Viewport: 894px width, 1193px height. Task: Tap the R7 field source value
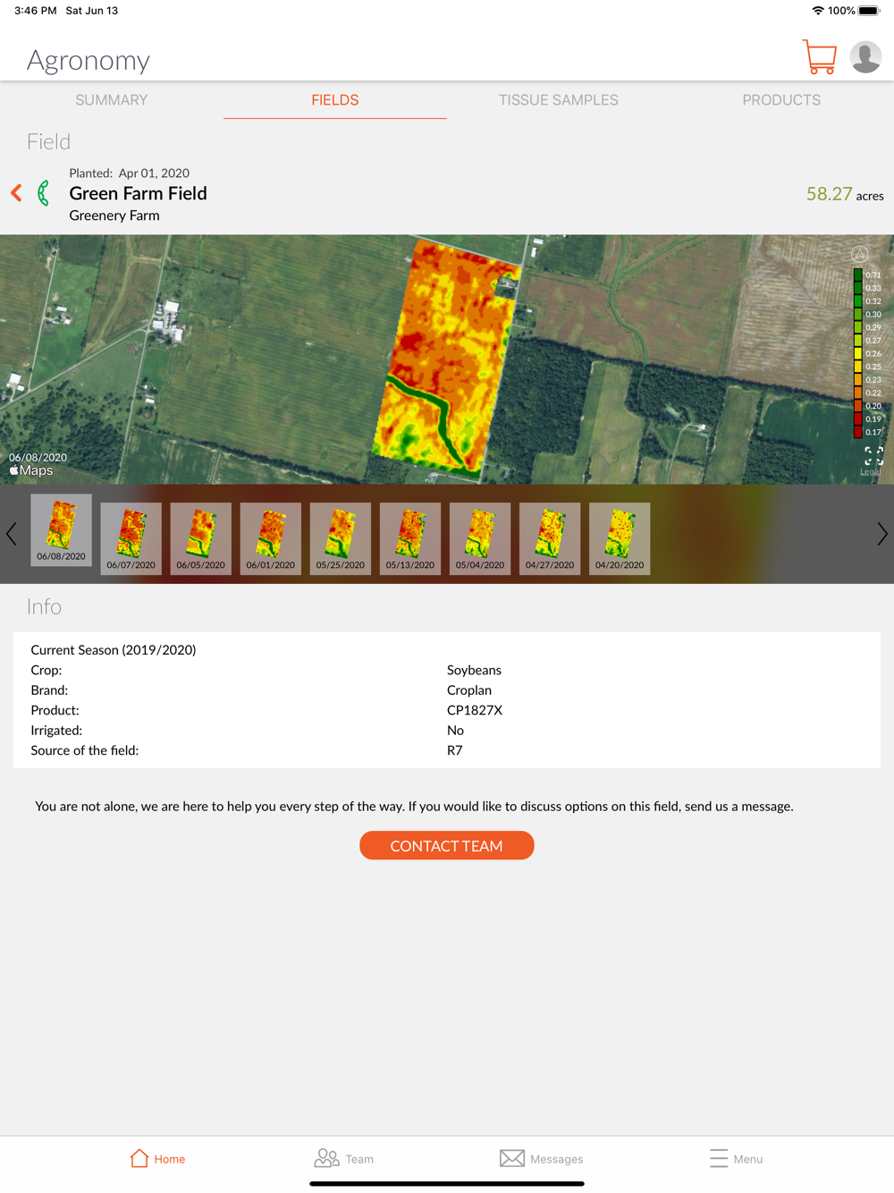[455, 750]
